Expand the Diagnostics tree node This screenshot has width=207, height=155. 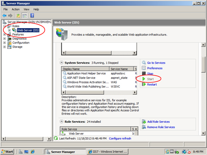(5, 38)
